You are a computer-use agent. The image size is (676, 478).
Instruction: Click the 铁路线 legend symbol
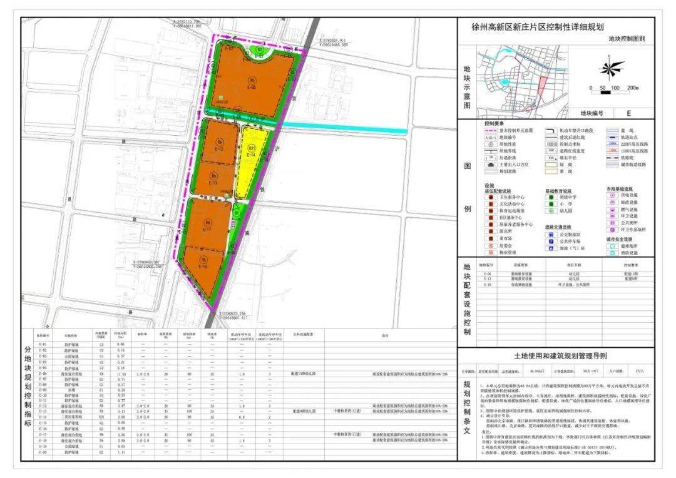(612, 158)
